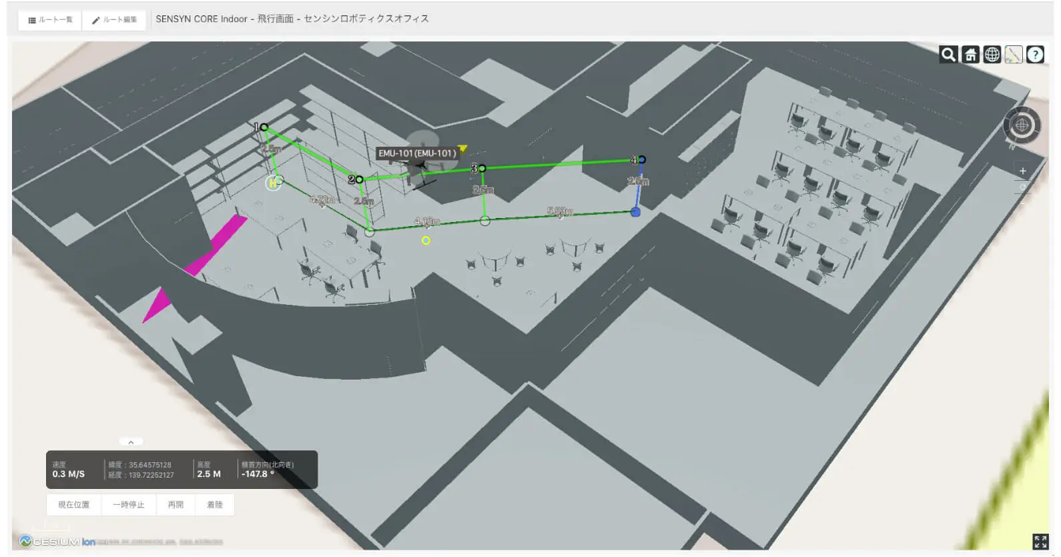The image size is (1061, 557).
Task: Click the home point H marker
Action: point(272,183)
